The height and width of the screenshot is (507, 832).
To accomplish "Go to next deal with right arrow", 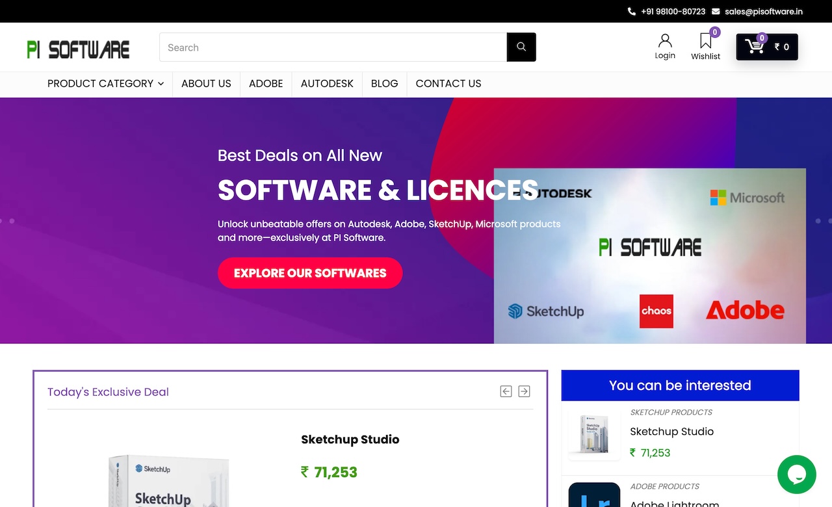I will [524, 391].
